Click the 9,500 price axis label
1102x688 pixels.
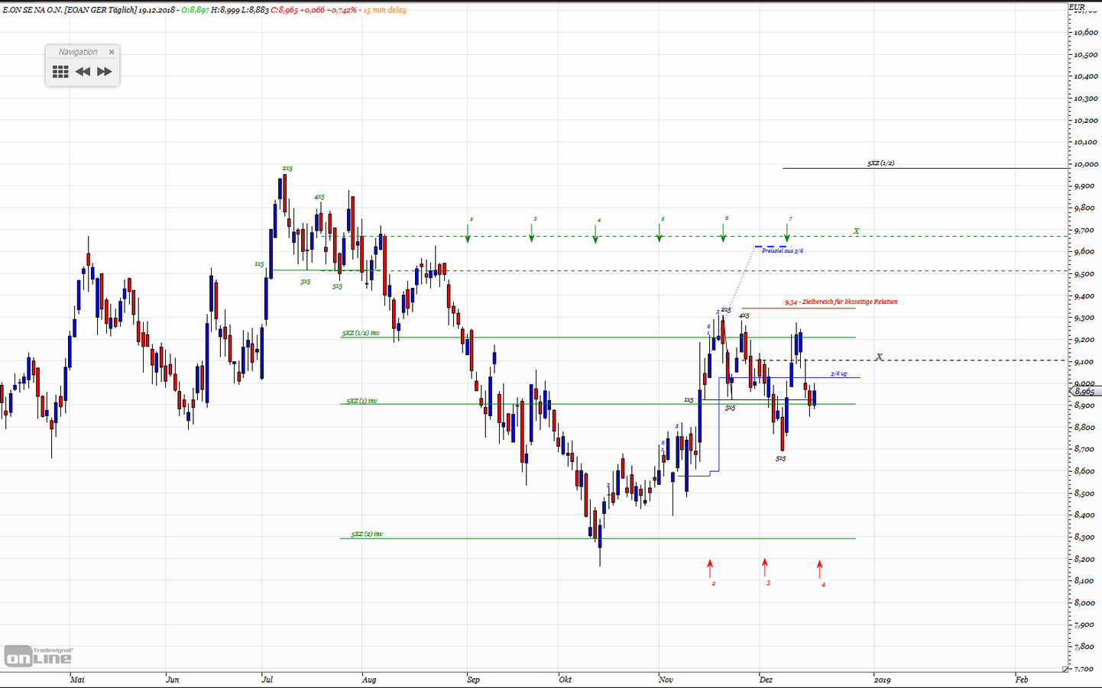1085,274
